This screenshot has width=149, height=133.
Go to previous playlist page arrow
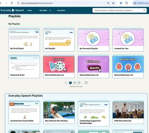66,83
